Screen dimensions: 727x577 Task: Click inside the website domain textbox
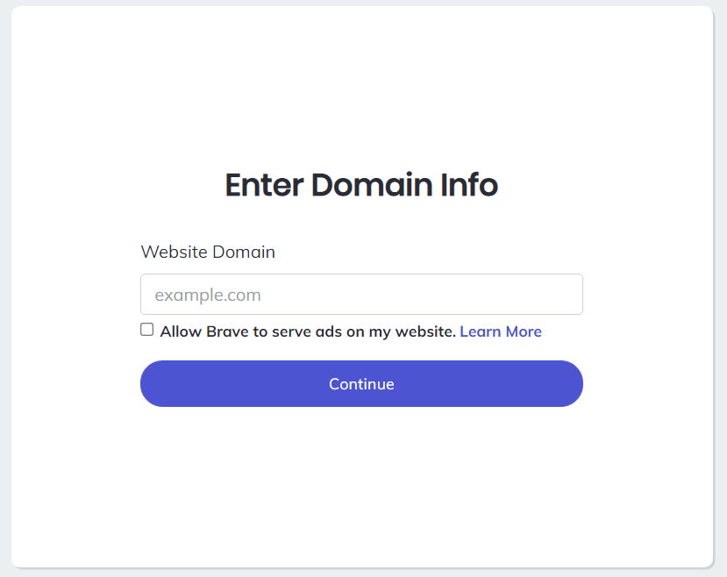pyautogui.click(x=361, y=294)
